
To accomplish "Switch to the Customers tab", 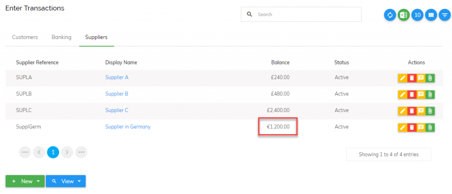I will (25, 37).
